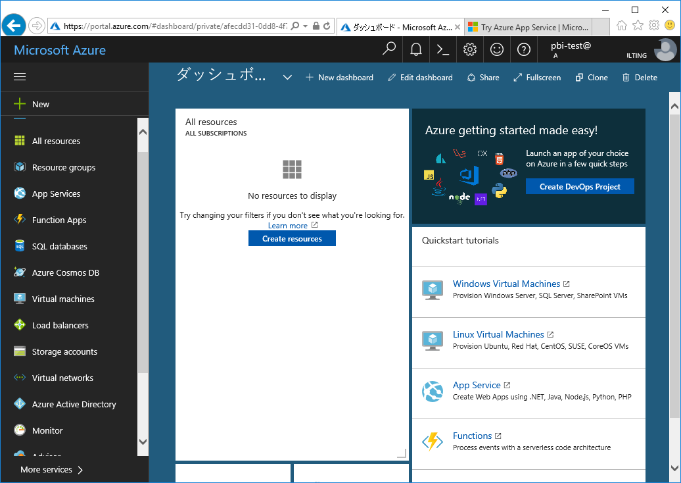
Task: Refresh the page in address bar
Action: [327, 26]
